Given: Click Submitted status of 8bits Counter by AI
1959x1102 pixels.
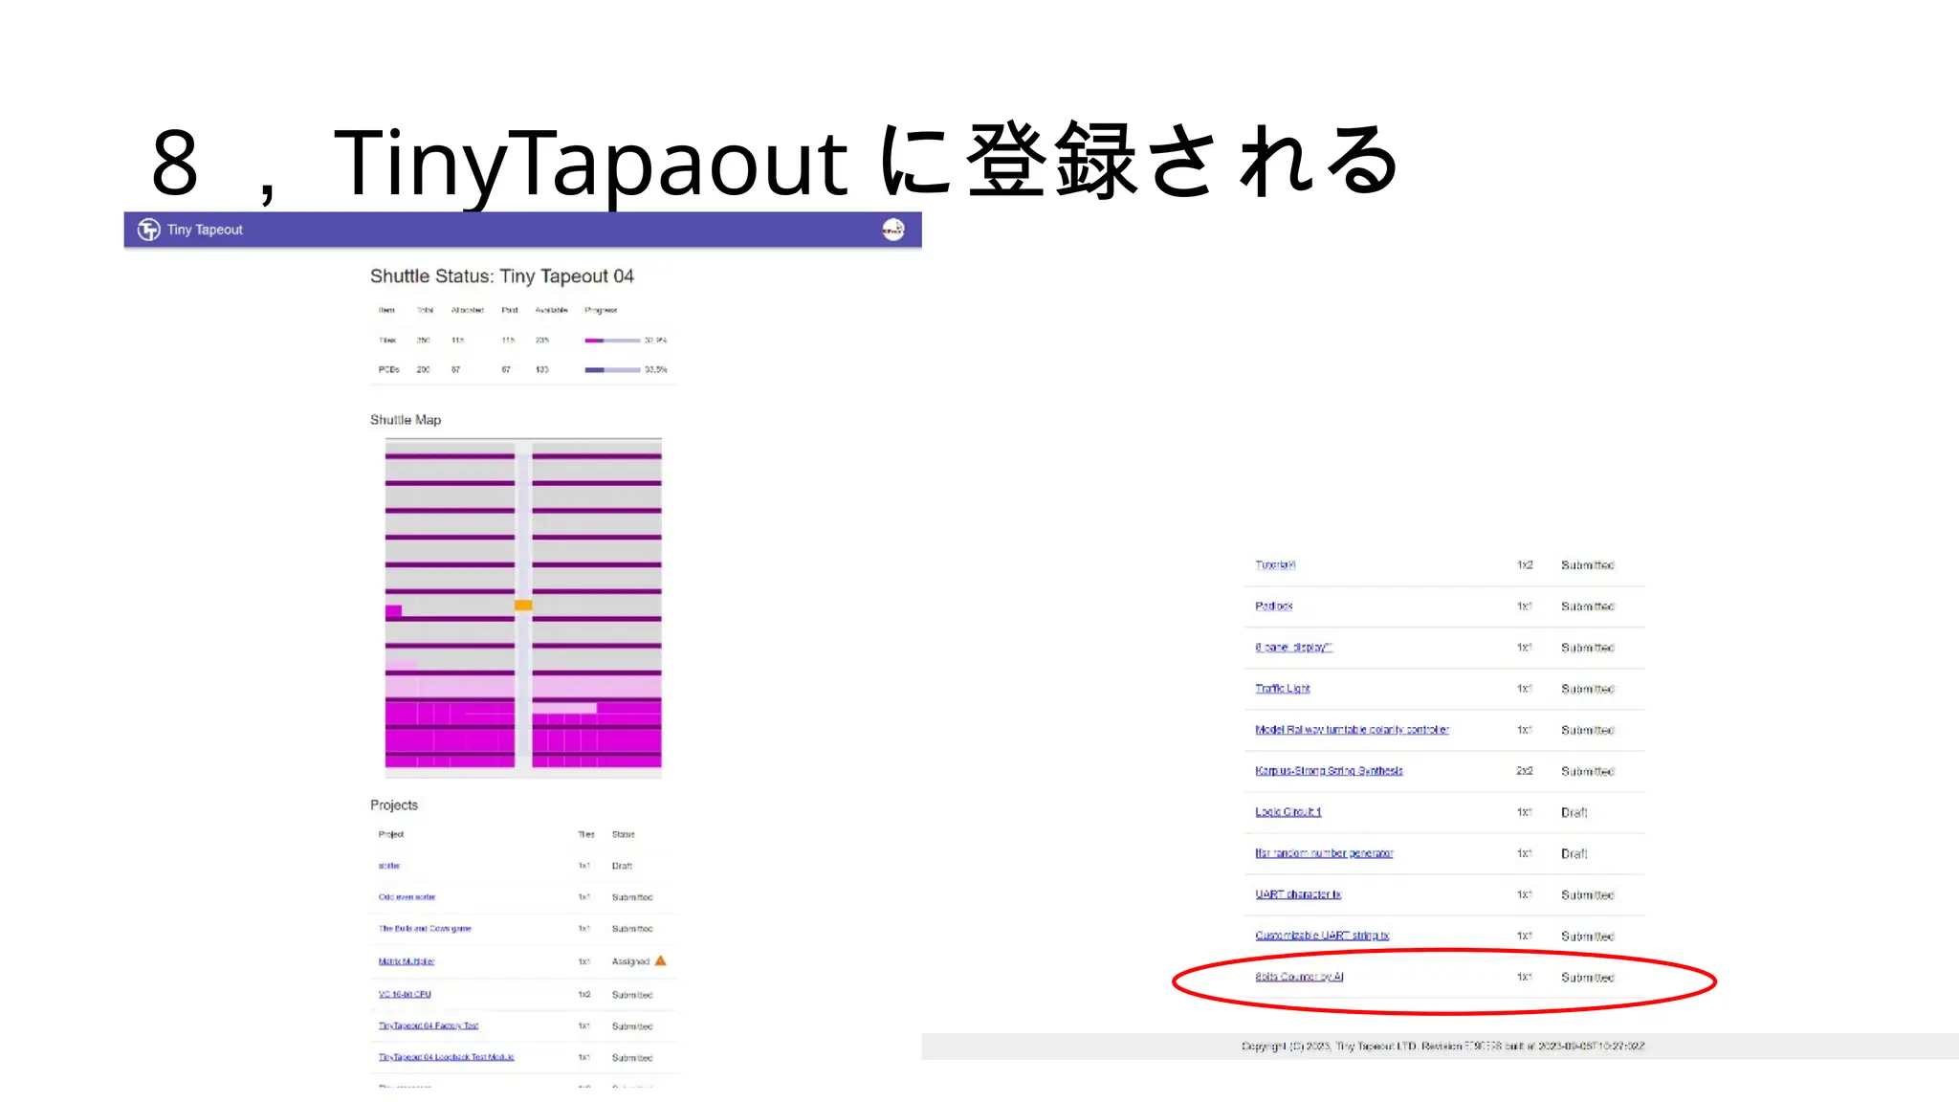Looking at the screenshot, I should click(1588, 978).
